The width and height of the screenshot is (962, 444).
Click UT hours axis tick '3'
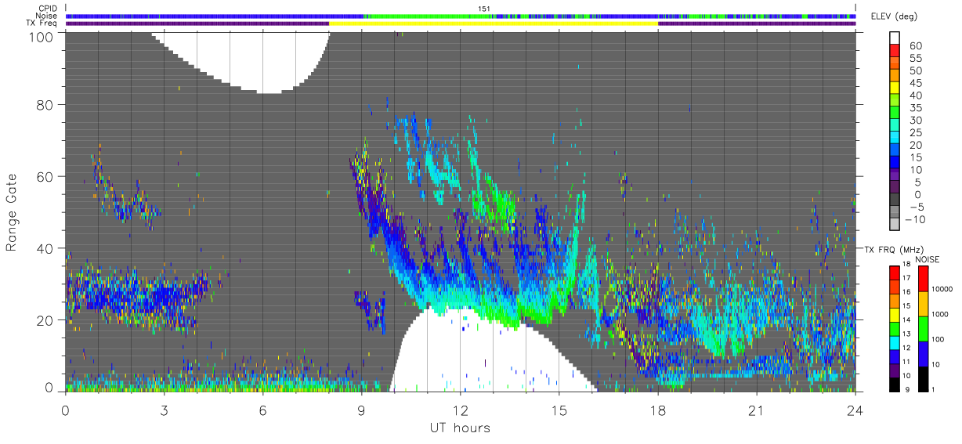coord(164,410)
